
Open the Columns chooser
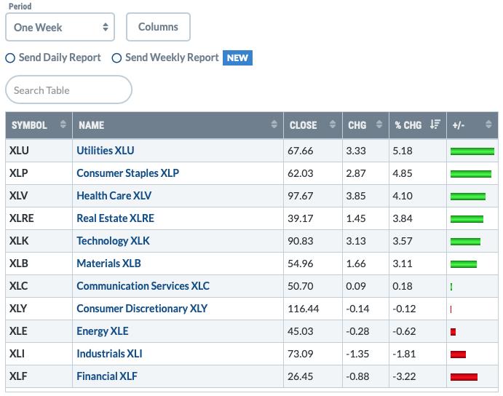click(x=158, y=27)
